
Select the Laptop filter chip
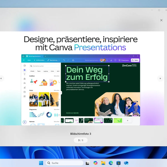coord(46,71)
